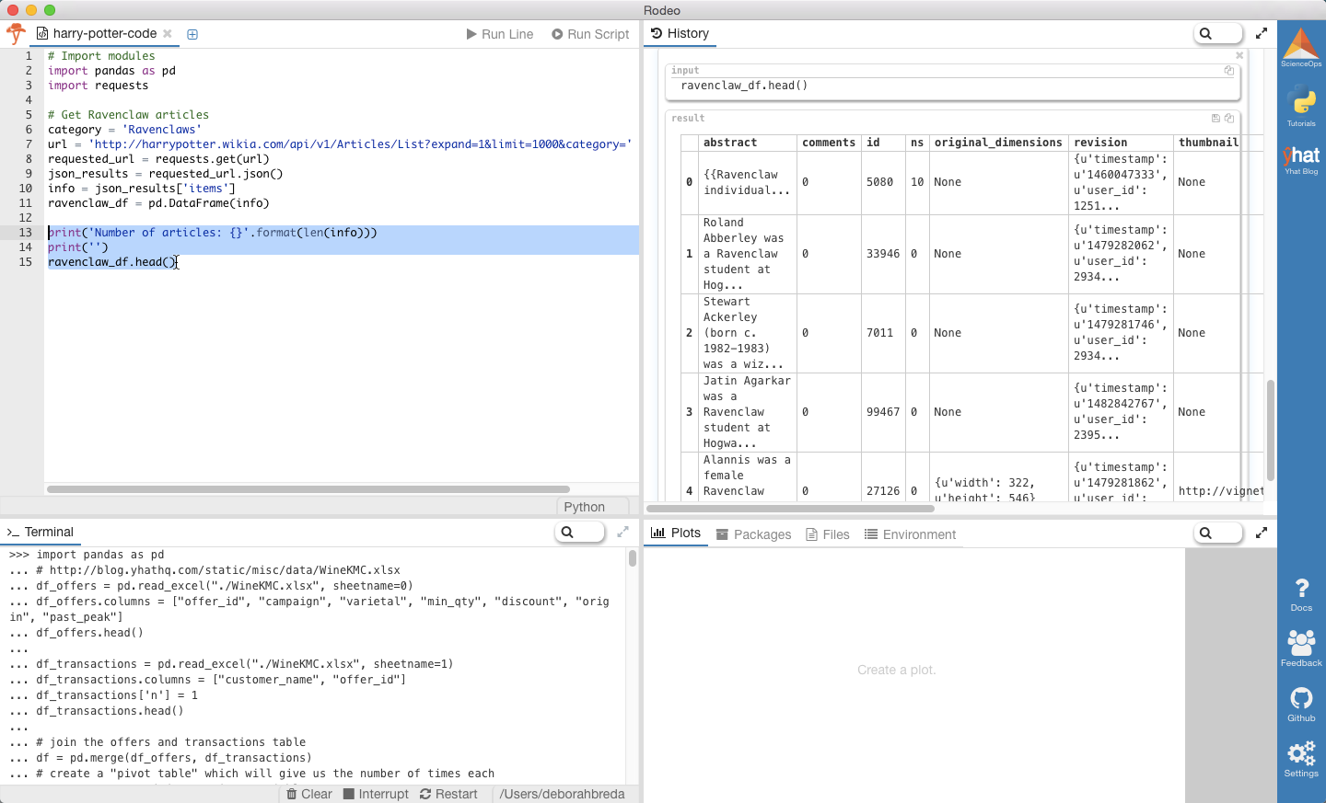Click the 'comments' column header
This screenshot has height=803, width=1326.
coord(829,143)
